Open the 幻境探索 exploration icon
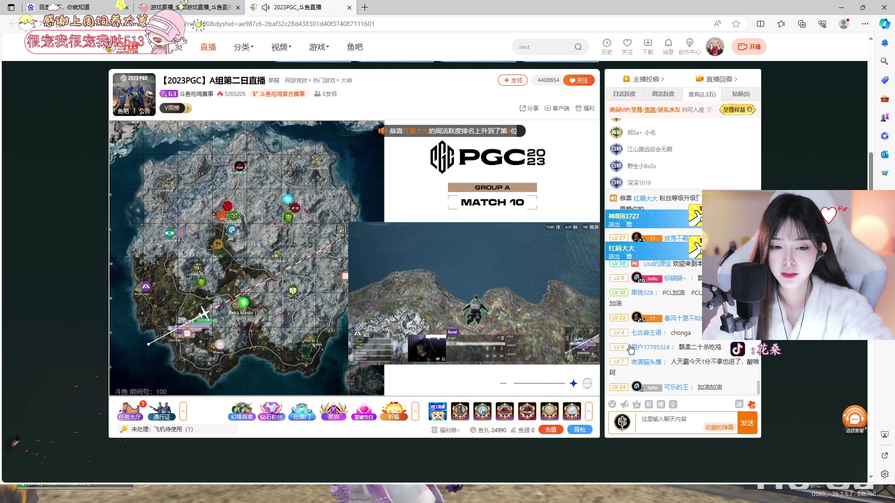This screenshot has height=503, width=895. click(x=242, y=411)
